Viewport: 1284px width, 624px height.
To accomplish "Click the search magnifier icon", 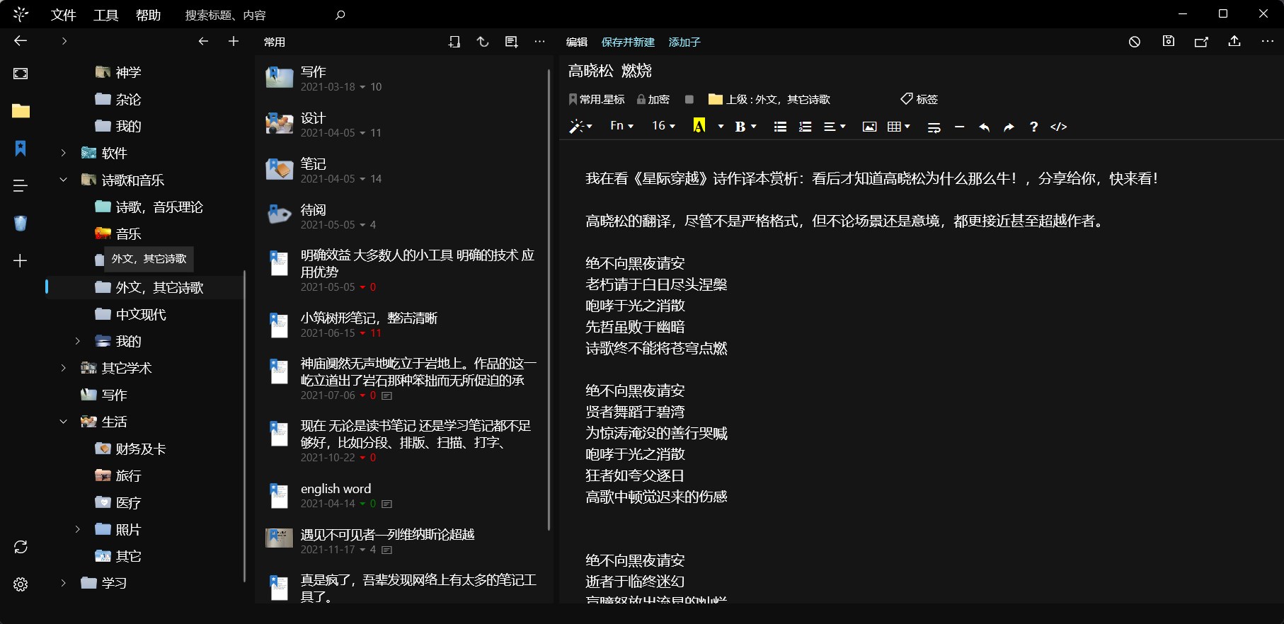I will pos(340,15).
